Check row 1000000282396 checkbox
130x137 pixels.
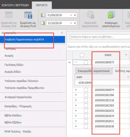coord(86,95)
